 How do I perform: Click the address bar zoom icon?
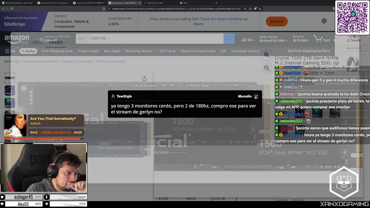click(245, 9)
